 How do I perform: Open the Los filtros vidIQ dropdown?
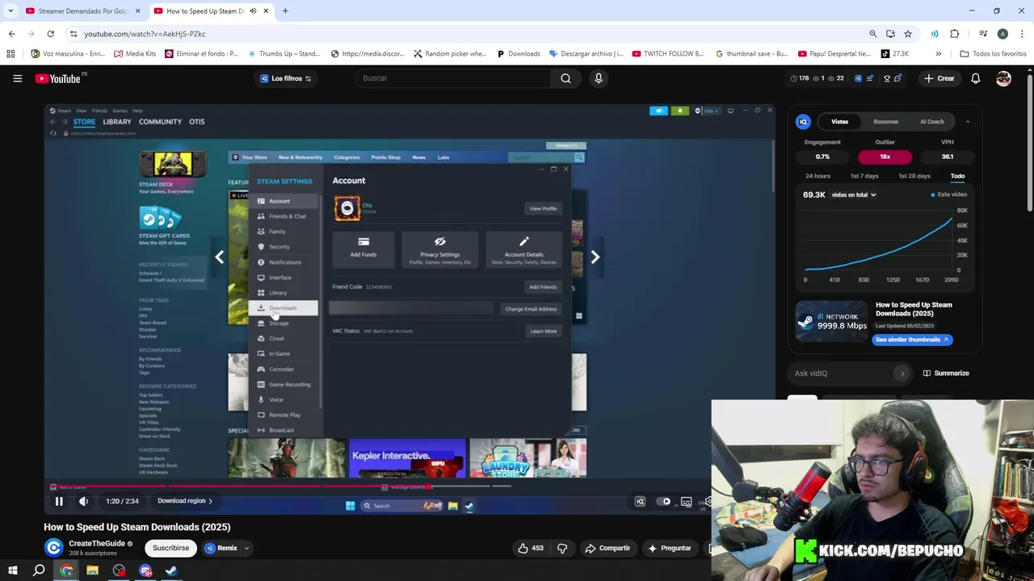(286, 78)
